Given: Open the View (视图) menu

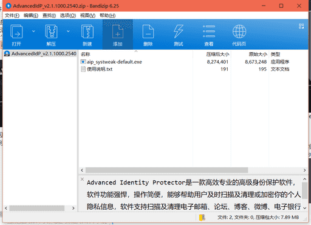Looking at the screenshot, I should click(x=87, y=16).
